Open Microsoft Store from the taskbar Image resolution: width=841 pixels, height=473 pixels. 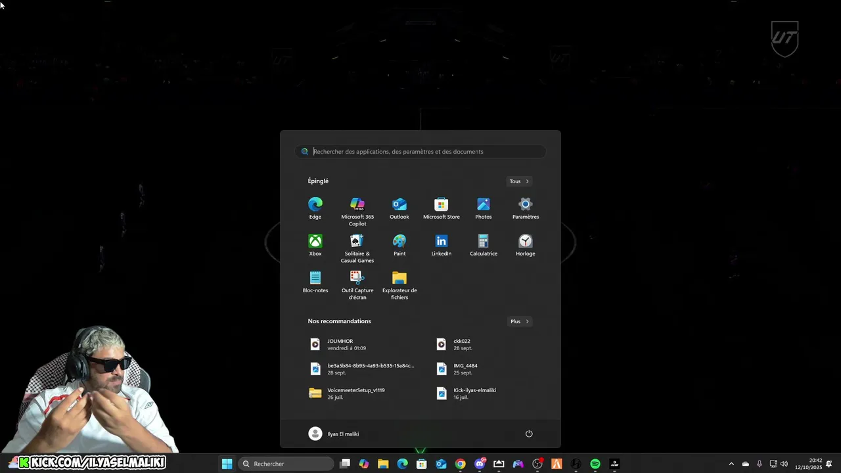422,464
